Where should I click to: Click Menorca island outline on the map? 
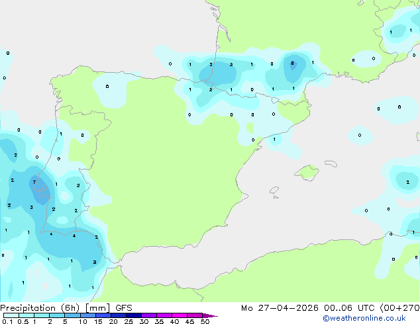pos(331,163)
